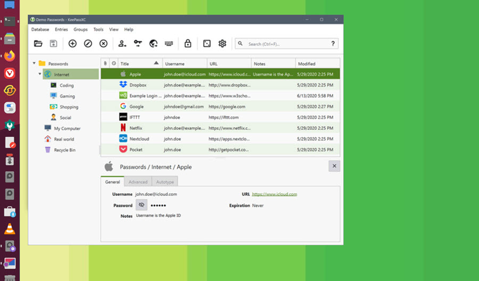Click the attachment paperclip column header

tap(105, 63)
